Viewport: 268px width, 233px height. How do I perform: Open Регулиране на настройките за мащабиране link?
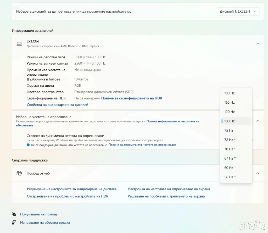tap(72, 189)
